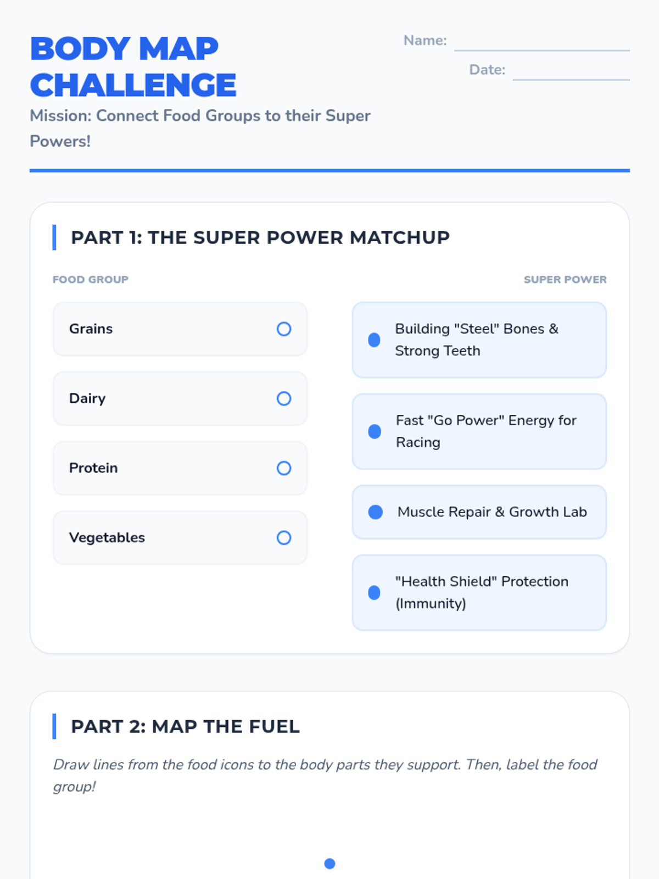Select the Vegetables connector circle
659x879 pixels.
(284, 538)
